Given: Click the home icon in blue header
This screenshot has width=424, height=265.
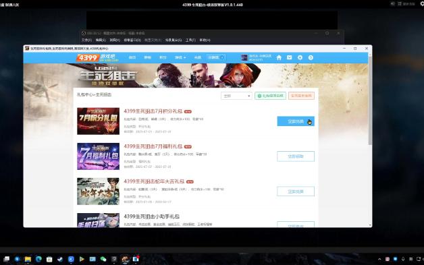Looking at the screenshot, I should pyautogui.click(x=279, y=57).
